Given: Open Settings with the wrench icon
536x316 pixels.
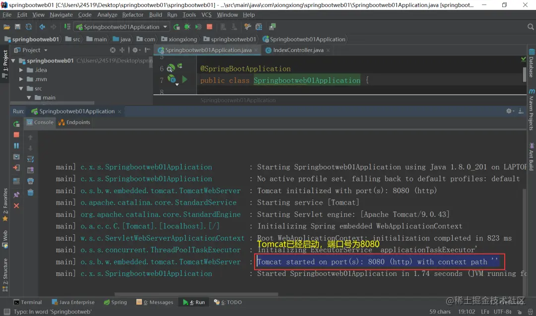Looking at the screenshot, I should click(248, 27).
